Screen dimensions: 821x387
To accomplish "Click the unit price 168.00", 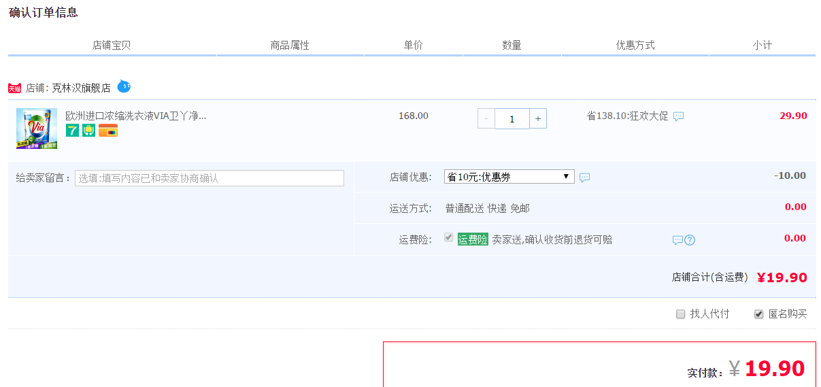I will [414, 116].
